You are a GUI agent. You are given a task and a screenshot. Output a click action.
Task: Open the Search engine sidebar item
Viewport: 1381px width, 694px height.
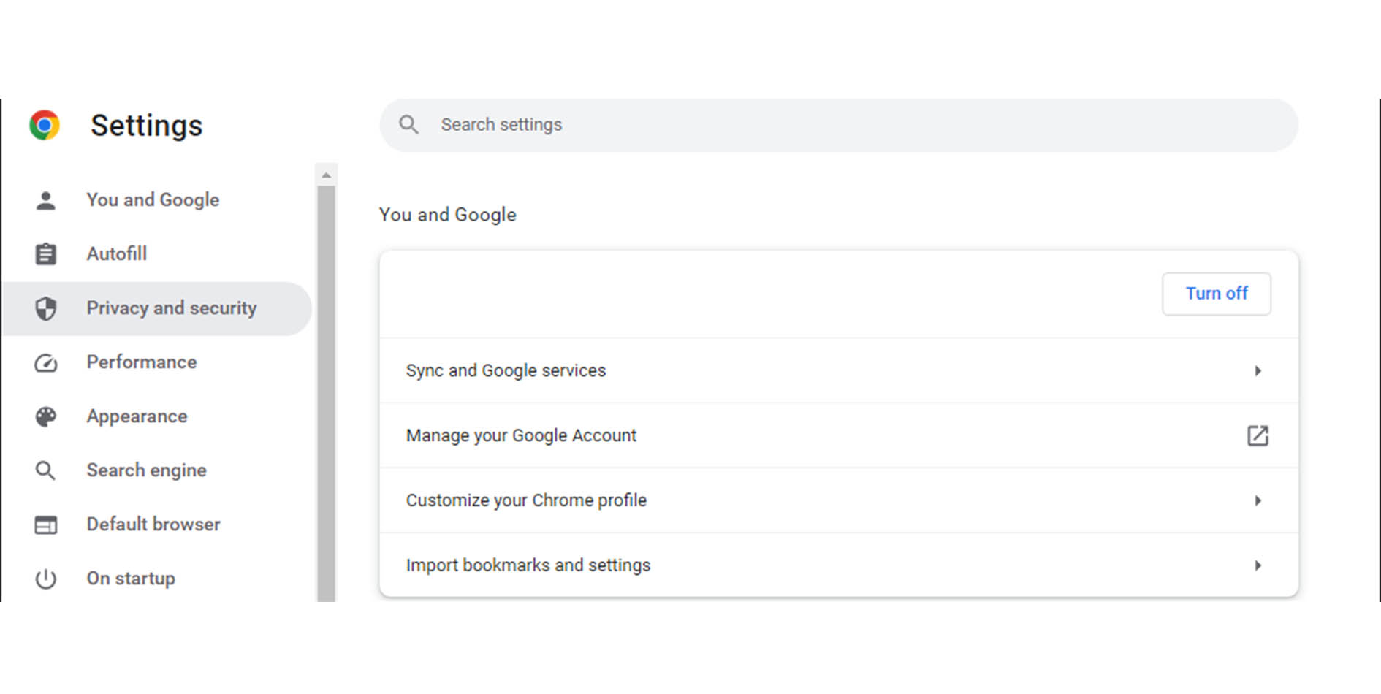tap(146, 470)
